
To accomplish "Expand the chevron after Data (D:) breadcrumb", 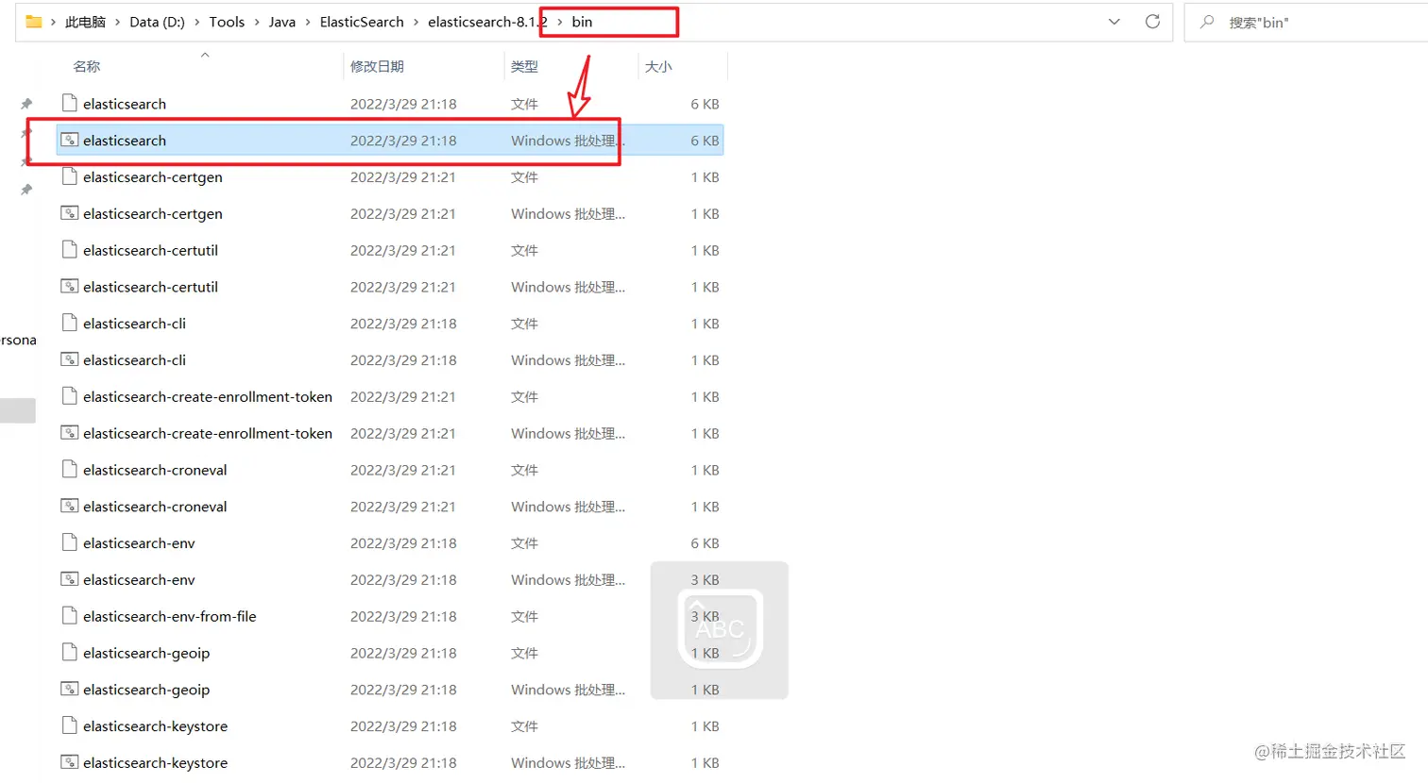I will [x=197, y=22].
